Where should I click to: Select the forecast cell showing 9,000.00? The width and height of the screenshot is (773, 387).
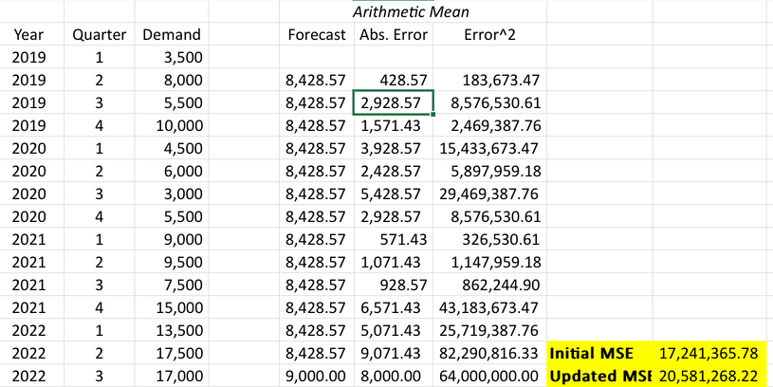click(317, 375)
